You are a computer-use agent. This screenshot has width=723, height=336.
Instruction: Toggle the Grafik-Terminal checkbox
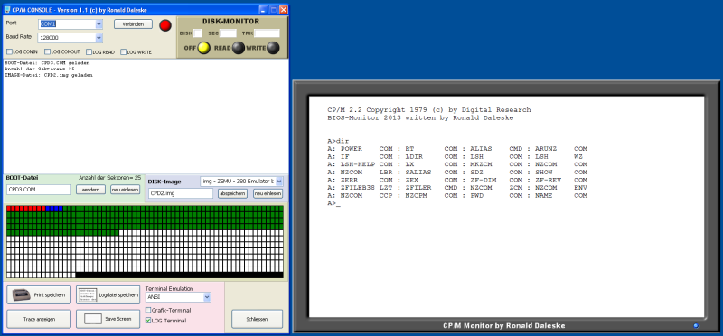click(148, 310)
